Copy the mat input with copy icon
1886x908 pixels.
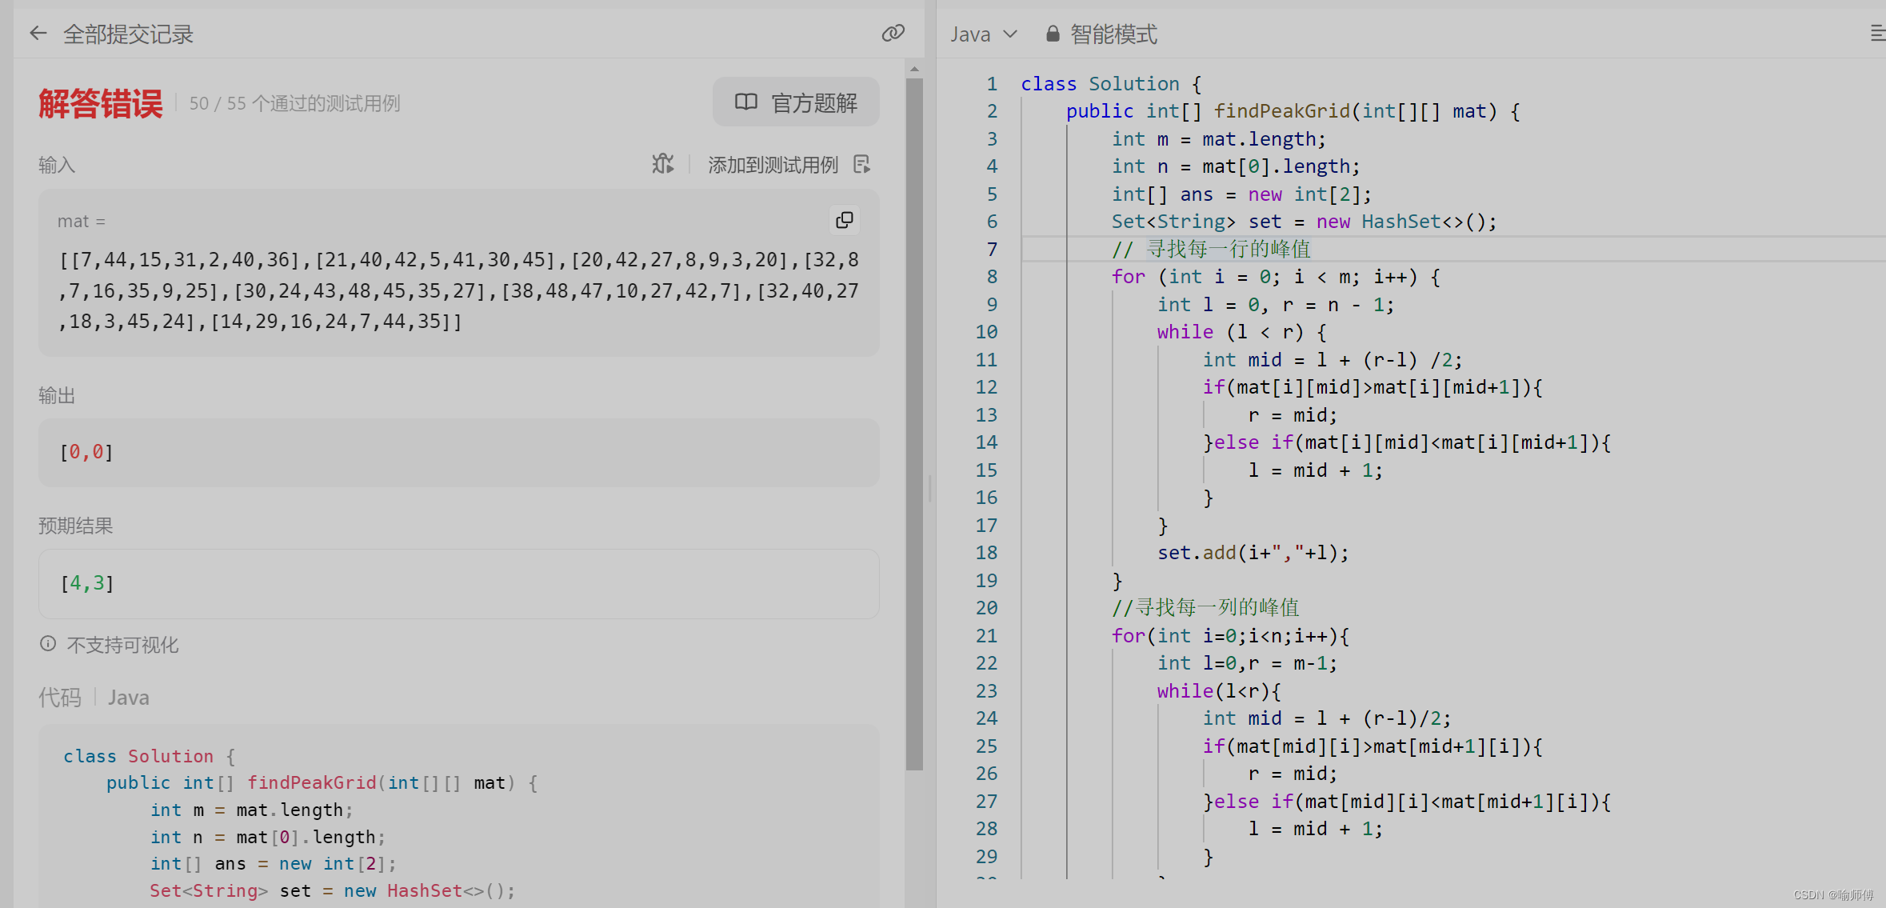(x=845, y=220)
